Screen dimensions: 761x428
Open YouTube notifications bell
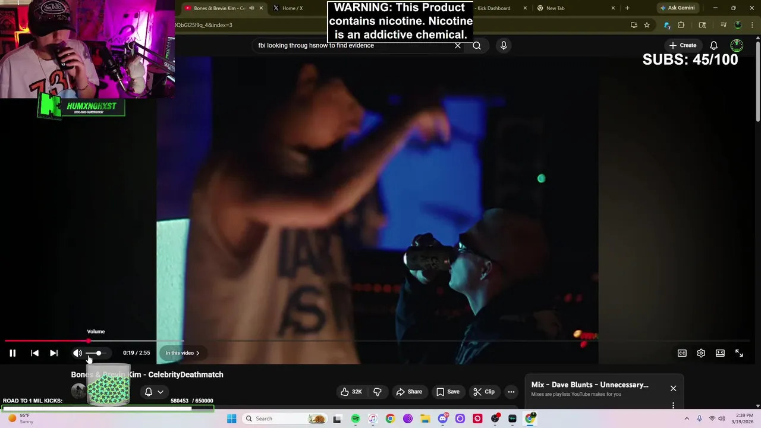(x=713, y=45)
